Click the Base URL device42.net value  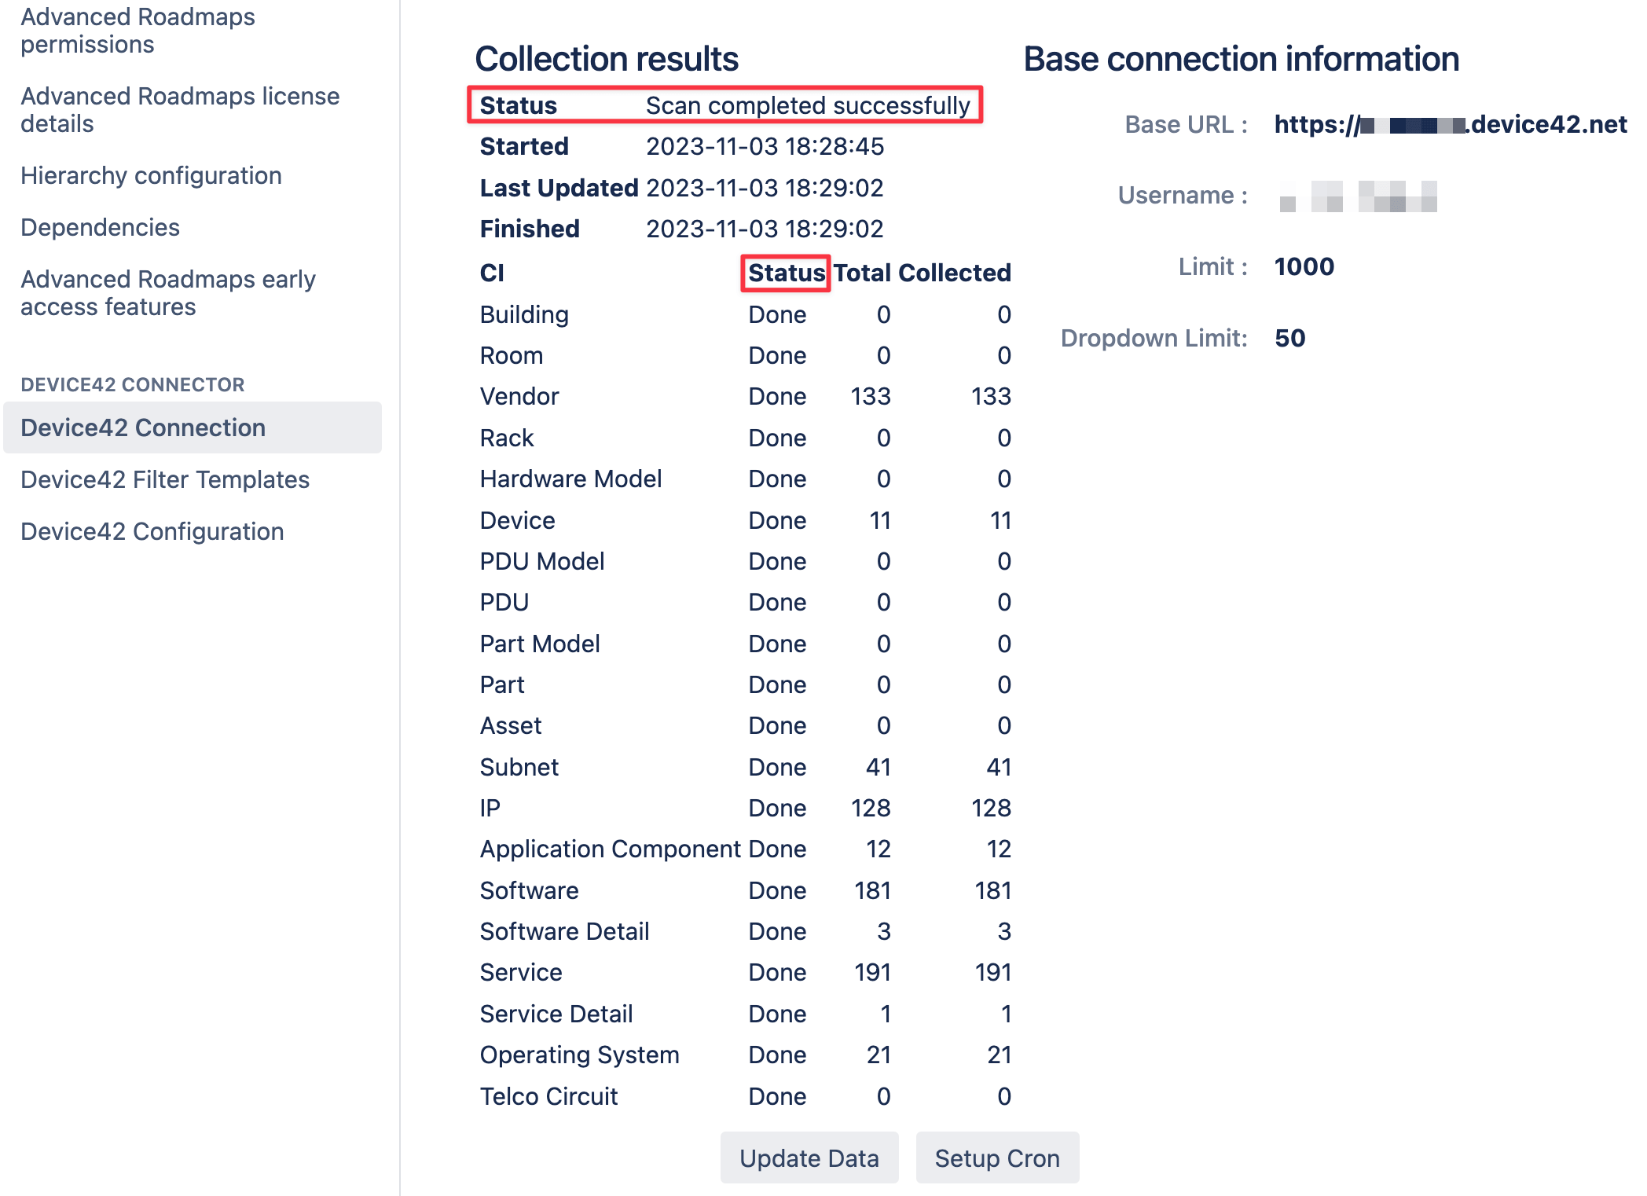1450,124
